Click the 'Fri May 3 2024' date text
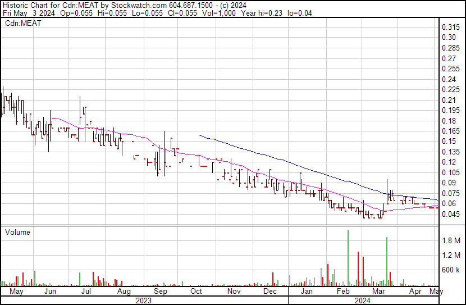The width and height of the screenshot is (466, 305). click(29, 13)
